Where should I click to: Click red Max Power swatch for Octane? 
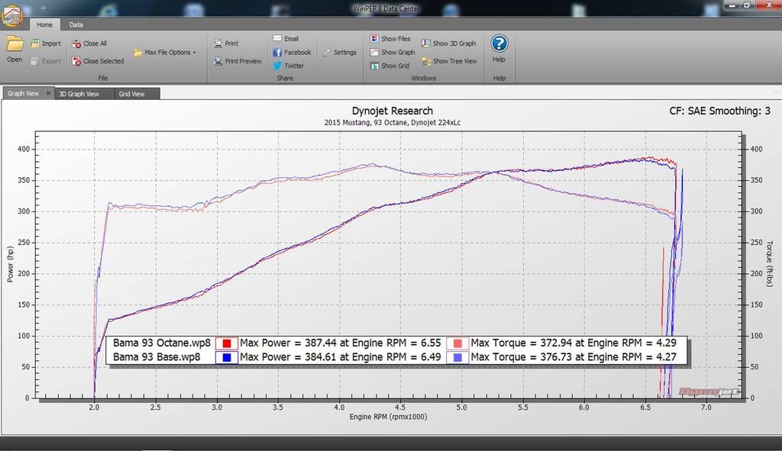[x=226, y=343]
